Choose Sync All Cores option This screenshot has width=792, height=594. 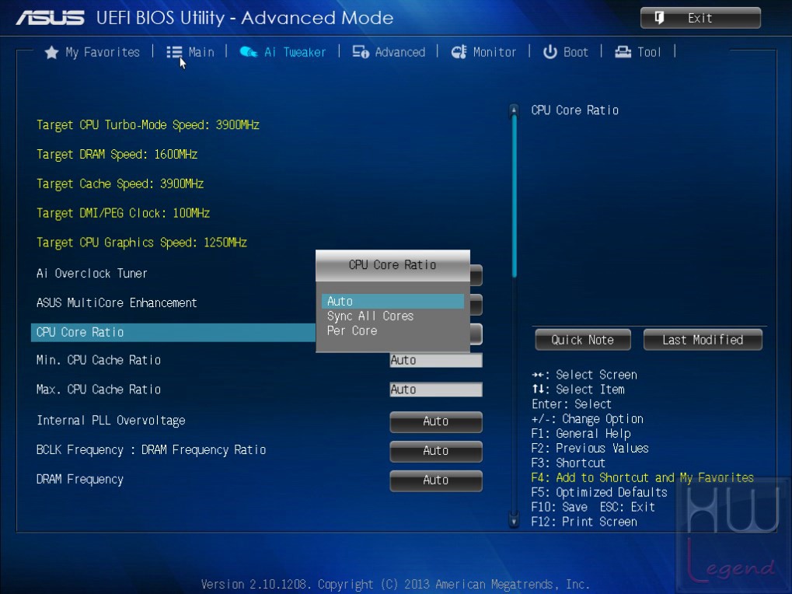[393, 316]
